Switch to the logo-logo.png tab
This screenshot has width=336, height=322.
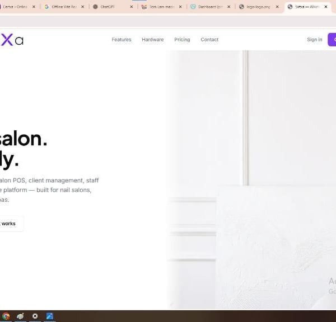259,7
